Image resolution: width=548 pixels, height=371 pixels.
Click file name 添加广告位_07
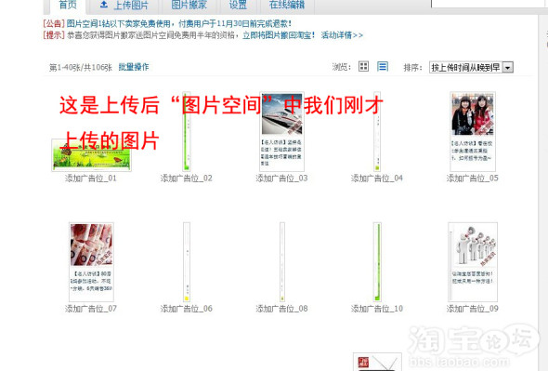[x=90, y=309]
